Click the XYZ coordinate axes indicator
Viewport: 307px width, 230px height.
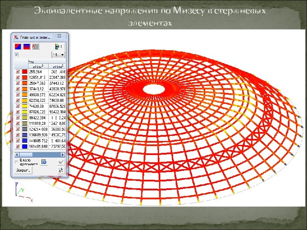point(24,192)
